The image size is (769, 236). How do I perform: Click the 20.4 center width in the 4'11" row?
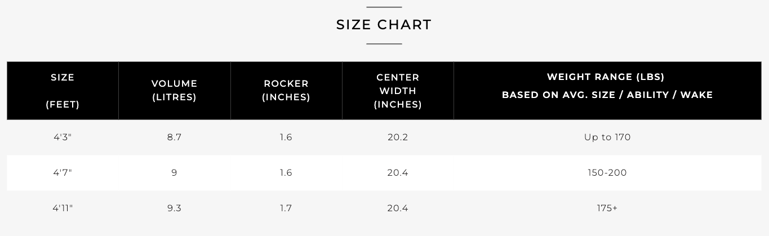click(397, 208)
